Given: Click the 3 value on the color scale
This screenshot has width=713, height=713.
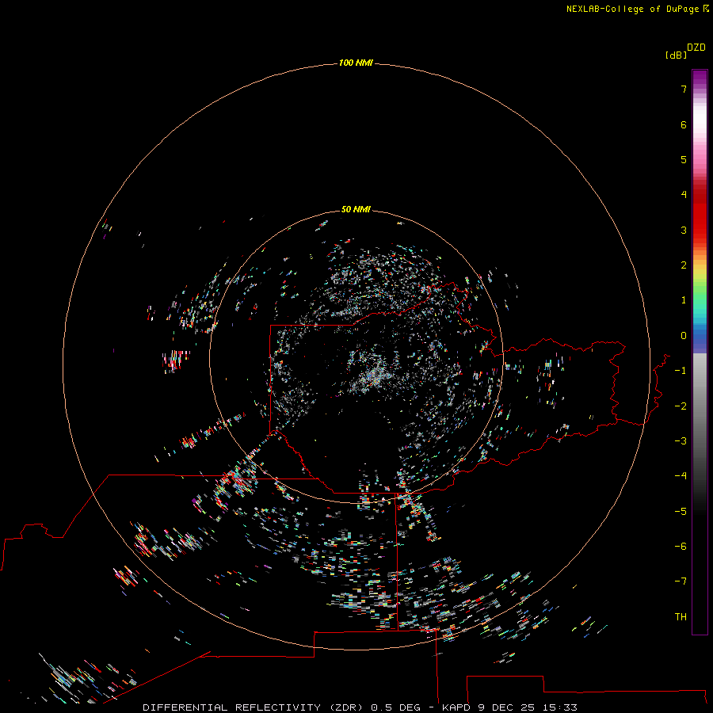Looking at the screenshot, I should (x=684, y=230).
